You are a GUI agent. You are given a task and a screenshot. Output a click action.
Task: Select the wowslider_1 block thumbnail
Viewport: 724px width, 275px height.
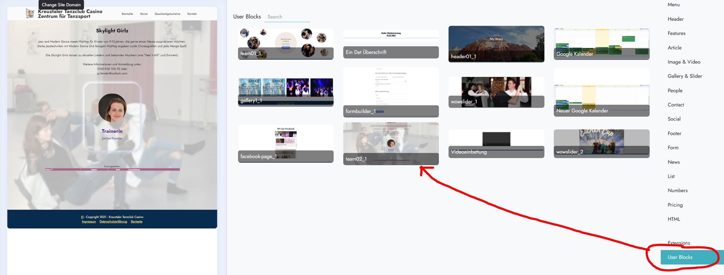(x=496, y=92)
